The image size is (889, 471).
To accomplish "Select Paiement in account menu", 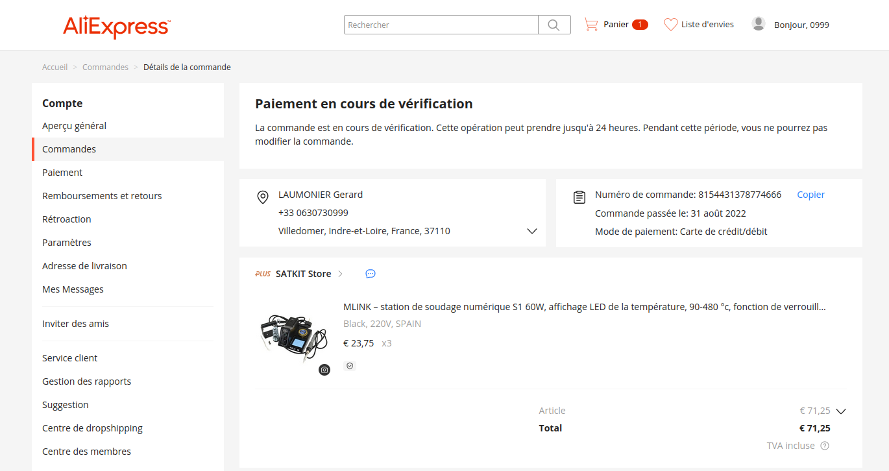I will pos(62,173).
